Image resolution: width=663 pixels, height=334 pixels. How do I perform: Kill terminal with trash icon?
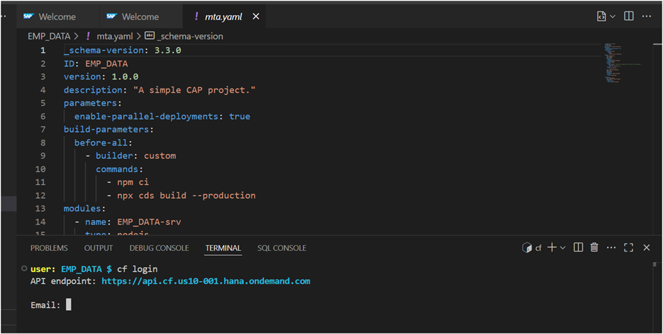point(594,248)
